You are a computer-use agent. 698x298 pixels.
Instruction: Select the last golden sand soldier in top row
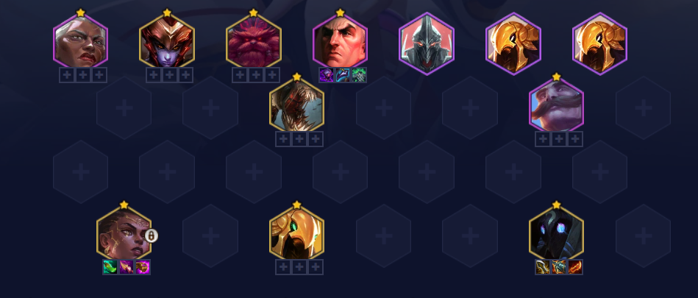pyautogui.click(x=599, y=43)
